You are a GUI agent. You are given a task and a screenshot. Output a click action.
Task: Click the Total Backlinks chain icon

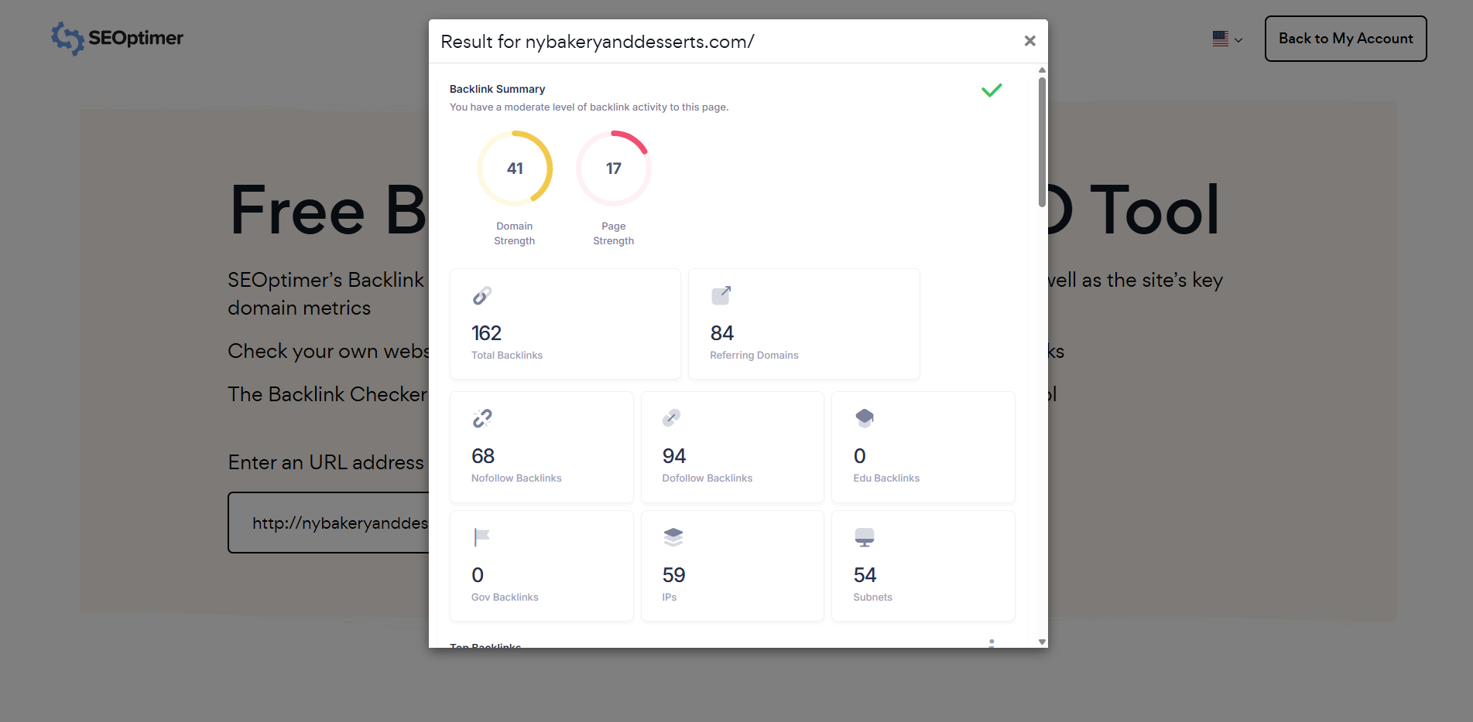coord(482,295)
